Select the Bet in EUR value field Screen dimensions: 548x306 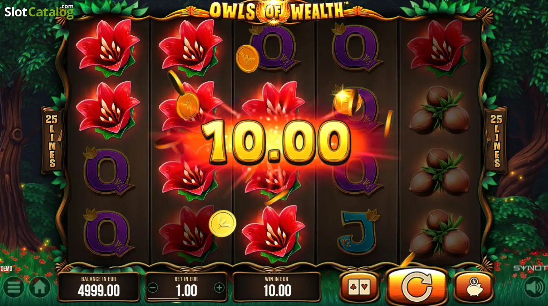pyautogui.click(x=186, y=287)
